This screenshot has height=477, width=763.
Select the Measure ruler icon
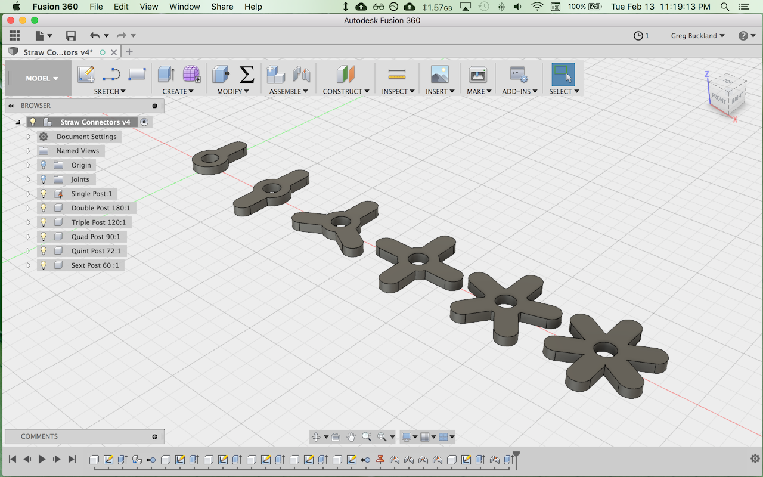click(x=396, y=75)
